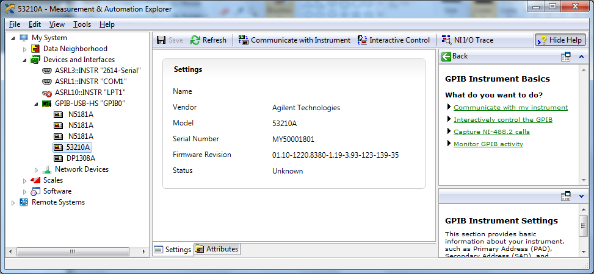
Task: Click tree scrollbar left arrow
Action: 10,251
